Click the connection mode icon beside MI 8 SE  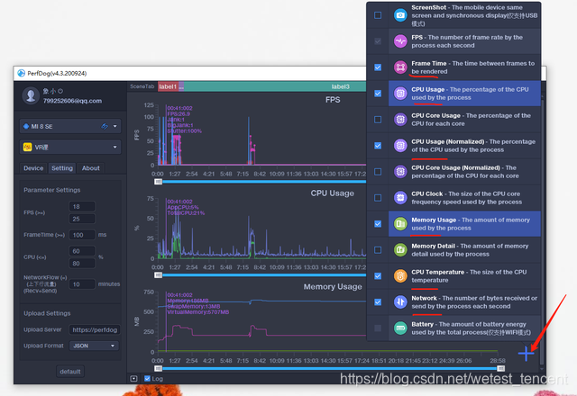pyautogui.click(x=105, y=126)
